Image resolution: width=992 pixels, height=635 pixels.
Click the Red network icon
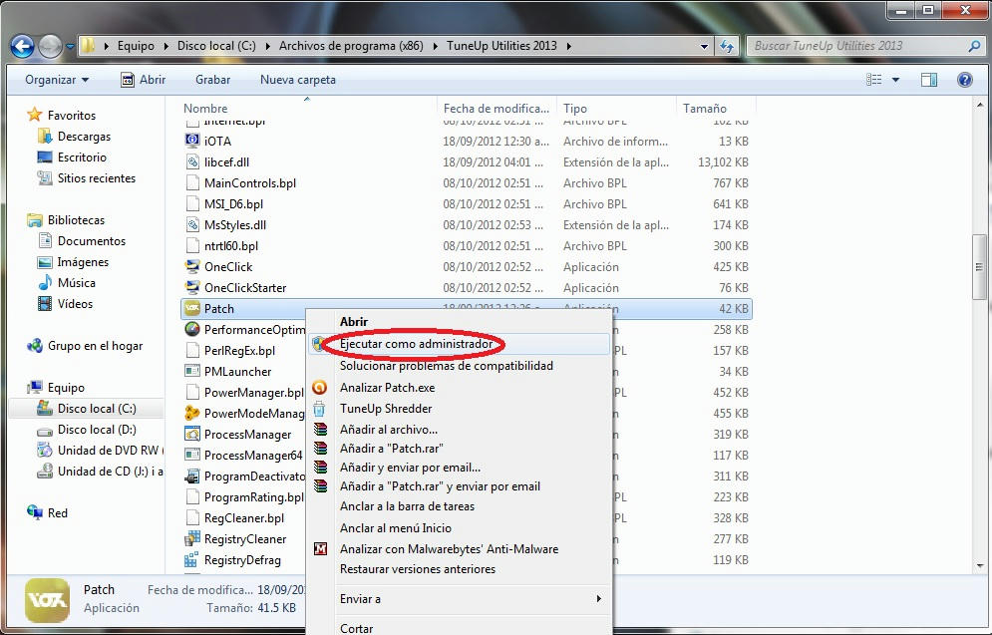coord(34,513)
